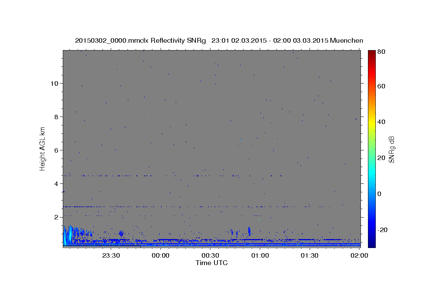
Task: Click the colorbar value -20
Action: click(x=382, y=230)
